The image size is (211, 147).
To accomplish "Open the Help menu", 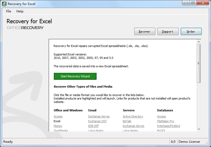I will 20,11.
